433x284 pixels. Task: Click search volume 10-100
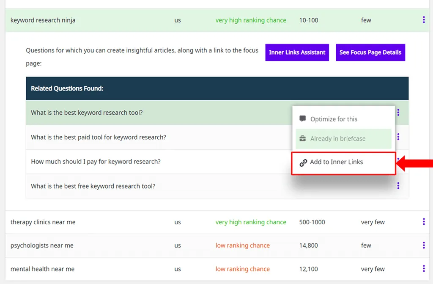click(309, 20)
